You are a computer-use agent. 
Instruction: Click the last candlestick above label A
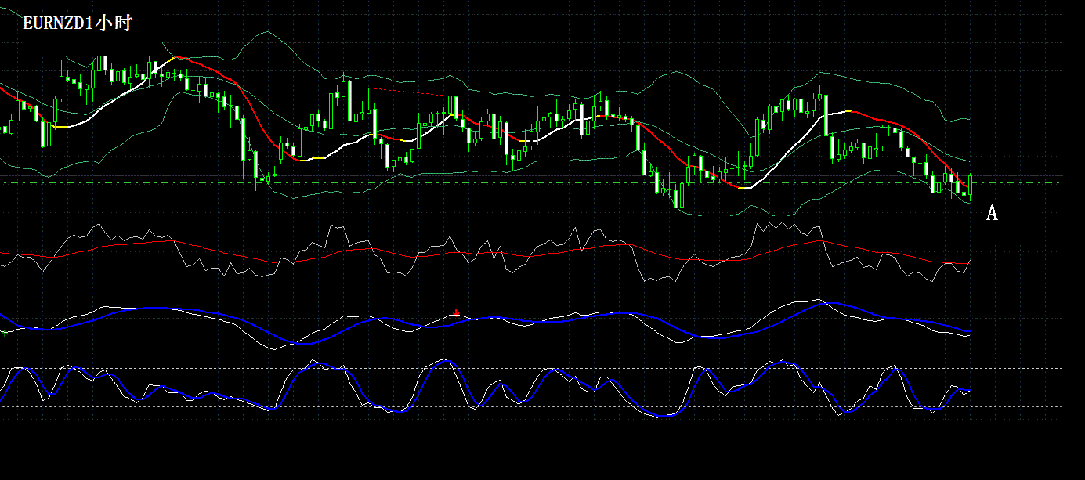[x=971, y=186]
